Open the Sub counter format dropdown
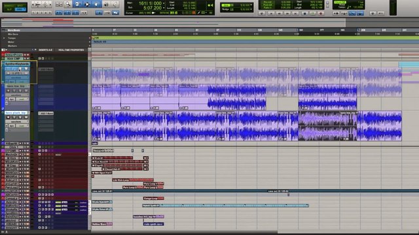Viewport: 419px width, 235px height. click(164, 8)
